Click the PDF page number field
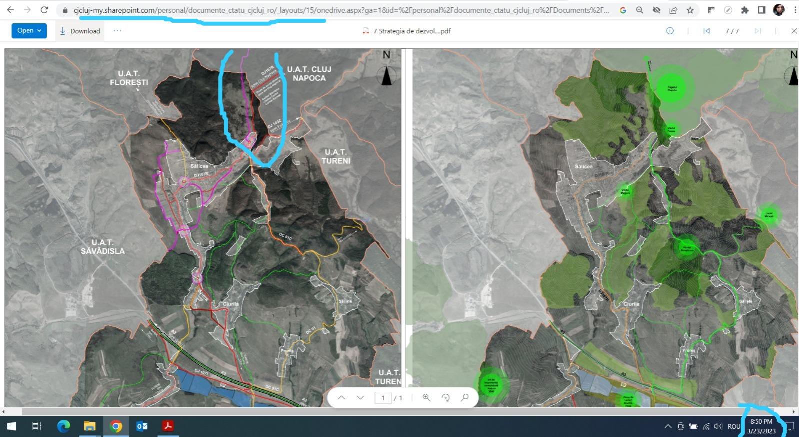The width and height of the screenshot is (799, 437). (x=383, y=398)
